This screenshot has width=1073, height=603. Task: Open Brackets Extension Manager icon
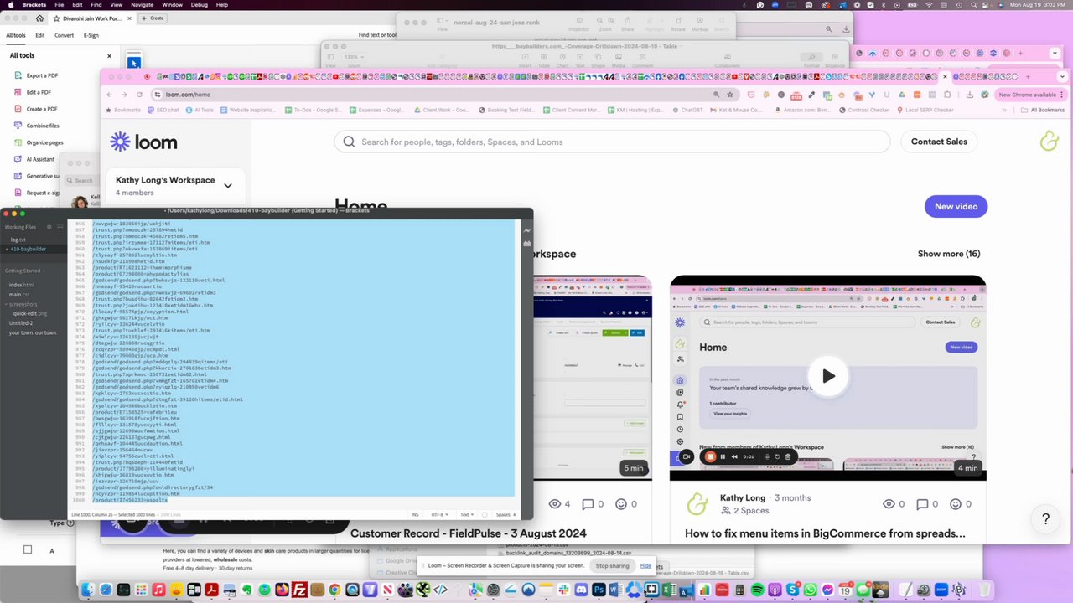526,244
